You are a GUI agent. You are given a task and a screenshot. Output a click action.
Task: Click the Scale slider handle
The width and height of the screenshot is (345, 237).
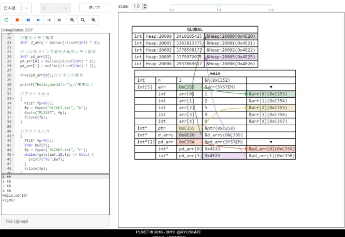pos(219,5)
